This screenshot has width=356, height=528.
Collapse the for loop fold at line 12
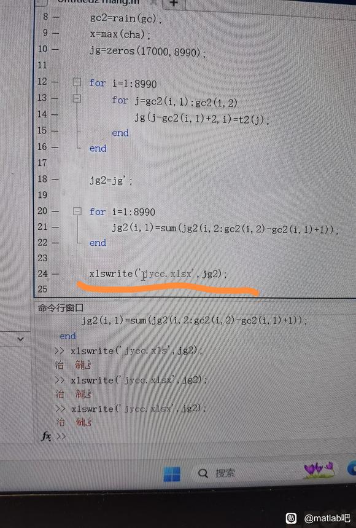tap(77, 82)
